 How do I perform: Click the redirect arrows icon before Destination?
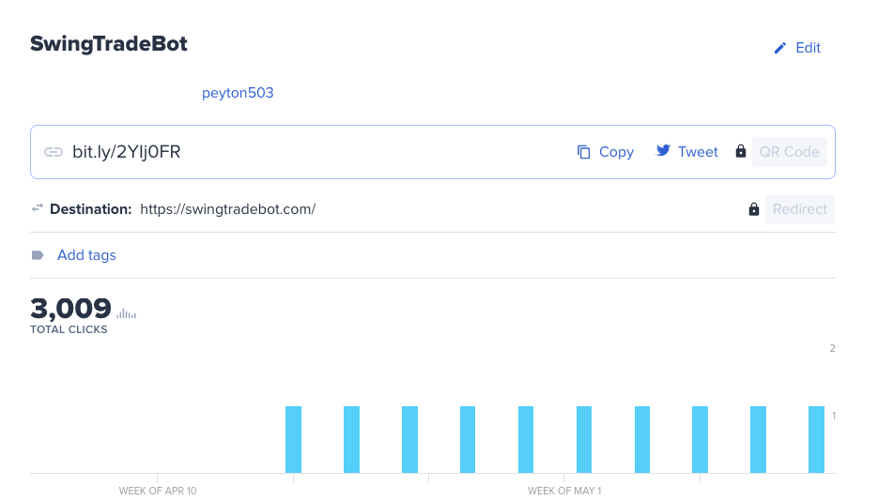pyautogui.click(x=37, y=208)
